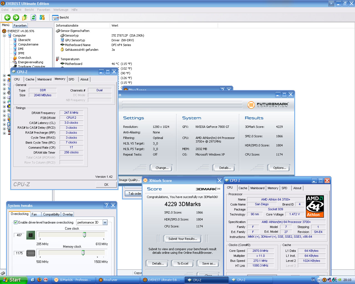This screenshot has height=284, width=355.
Task: Click the NVIDIA system tray icon
Action: pos(339,280)
